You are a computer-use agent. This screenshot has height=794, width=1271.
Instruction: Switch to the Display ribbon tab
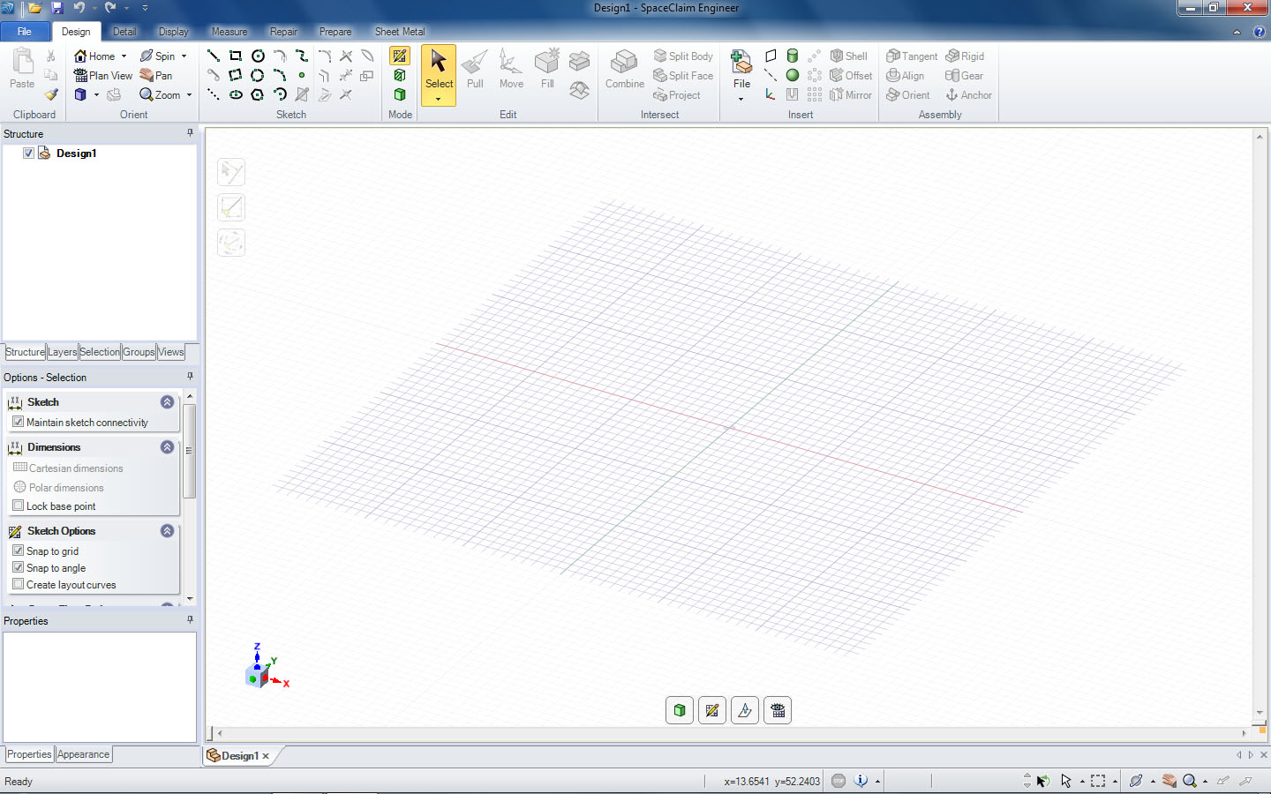coord(173,32)
